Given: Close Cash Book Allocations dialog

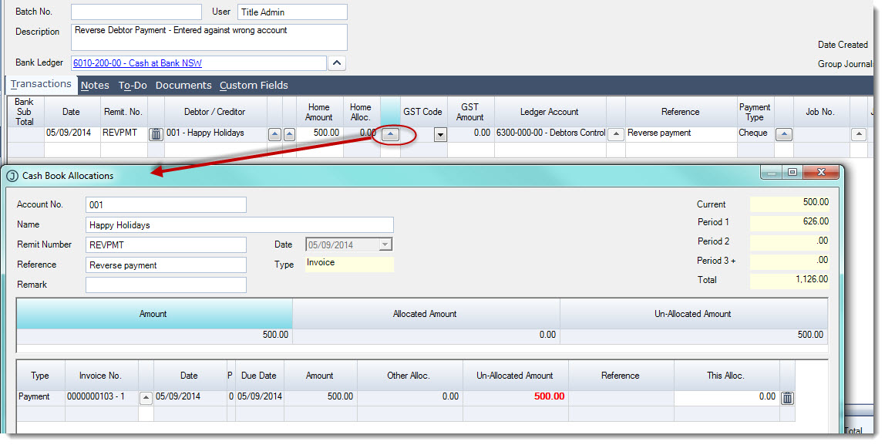Looking at the screenshot, I should (x=821, y=172).
